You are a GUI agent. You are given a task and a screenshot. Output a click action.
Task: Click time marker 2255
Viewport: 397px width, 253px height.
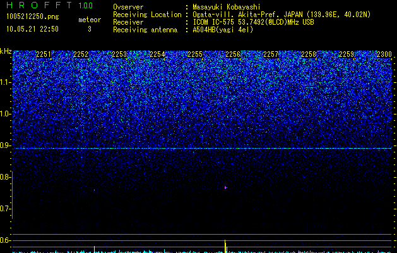pyautogui.click(x=195, y=54)
